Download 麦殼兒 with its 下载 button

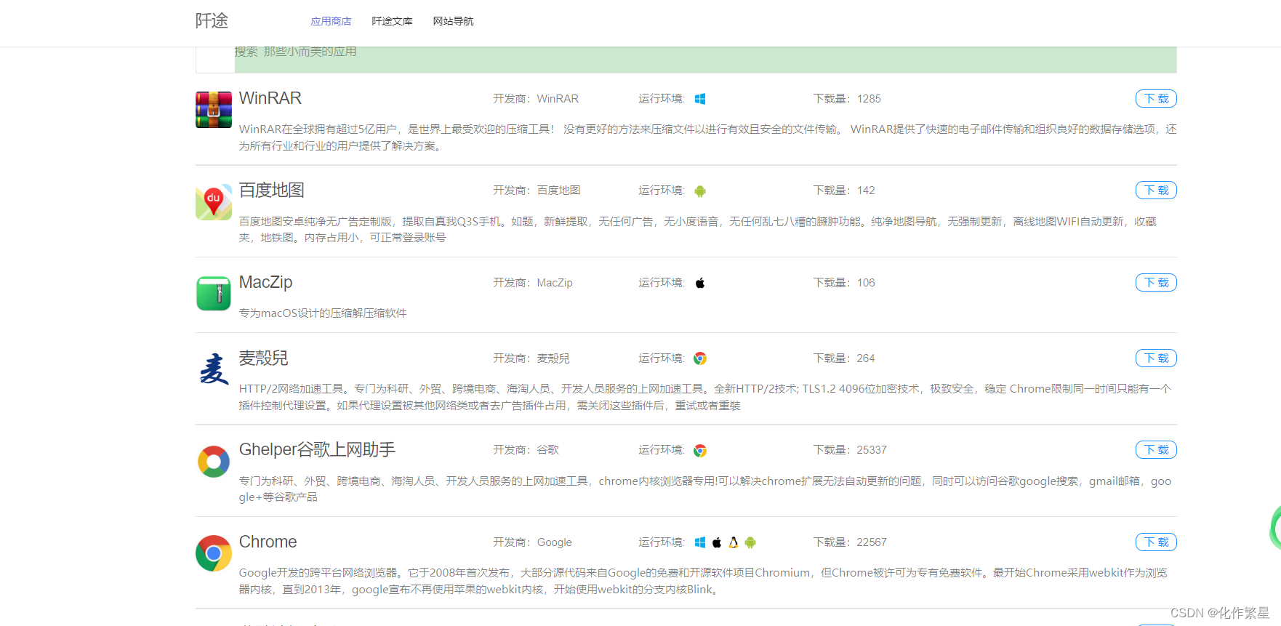(1156, 358)
